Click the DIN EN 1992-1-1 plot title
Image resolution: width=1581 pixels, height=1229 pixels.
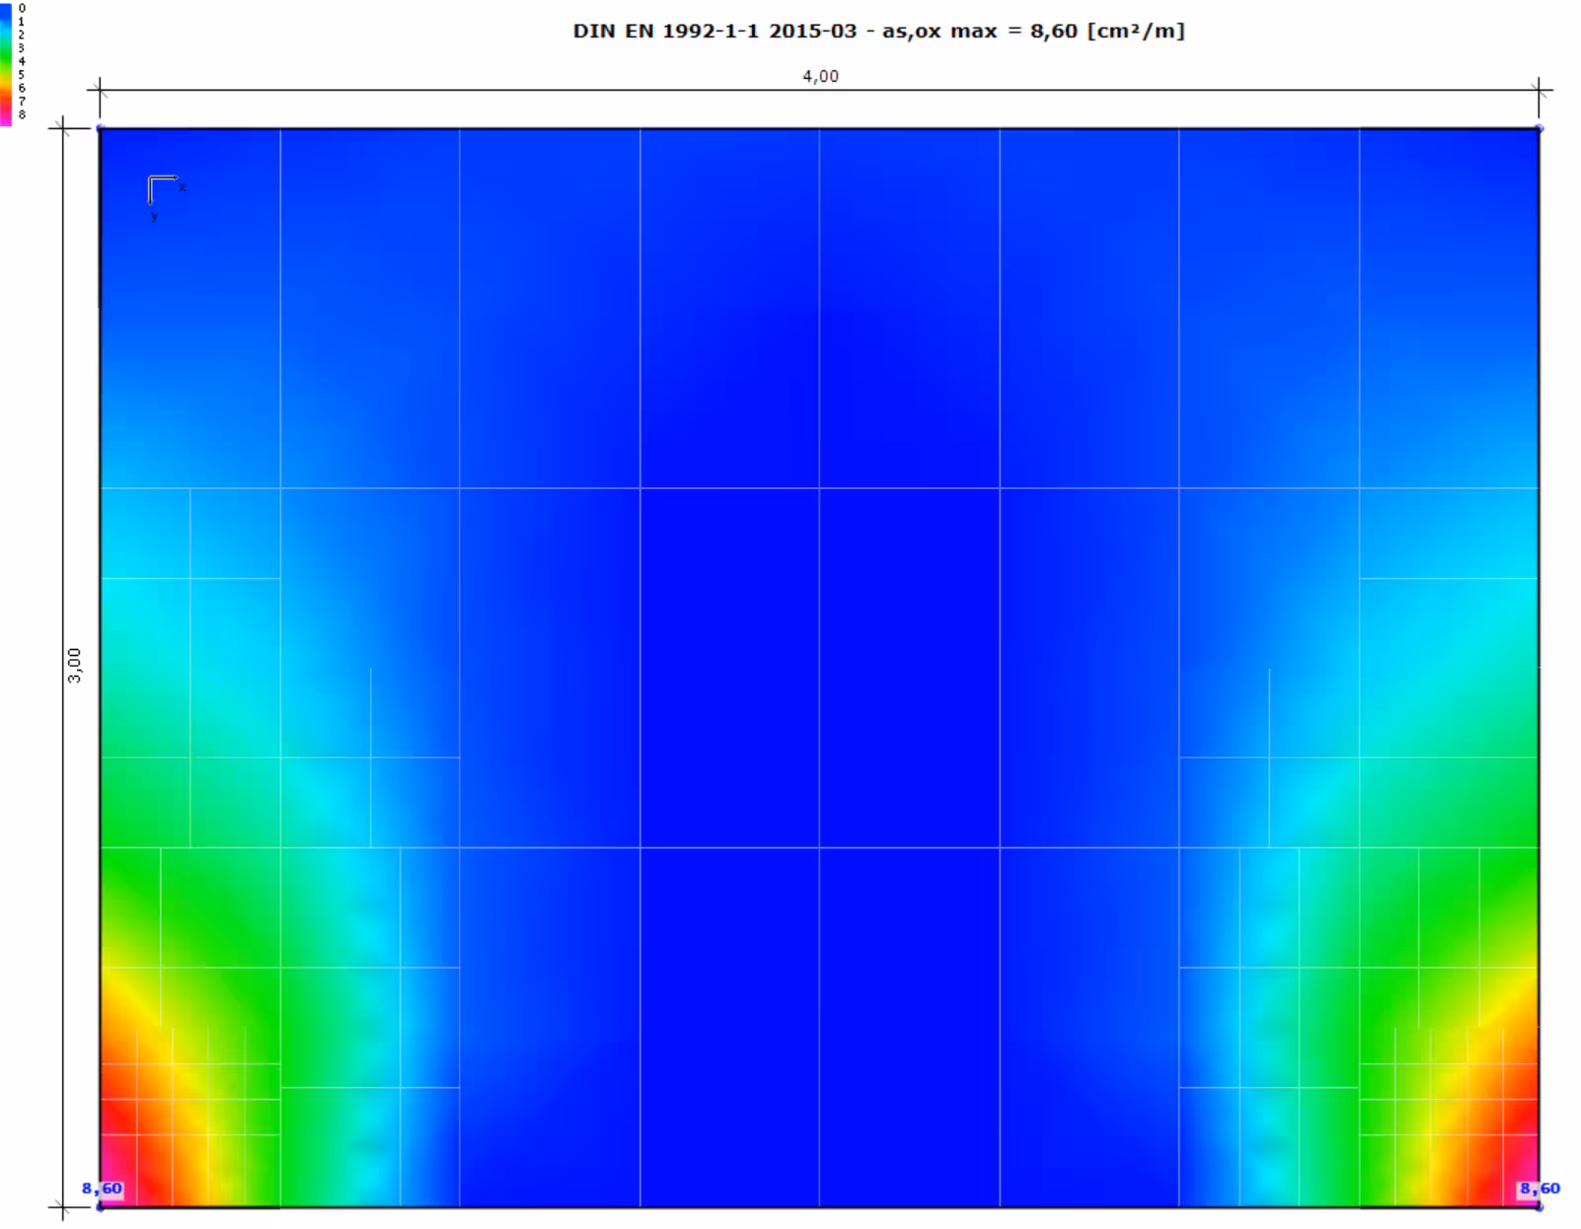click(x=878, y=31)
